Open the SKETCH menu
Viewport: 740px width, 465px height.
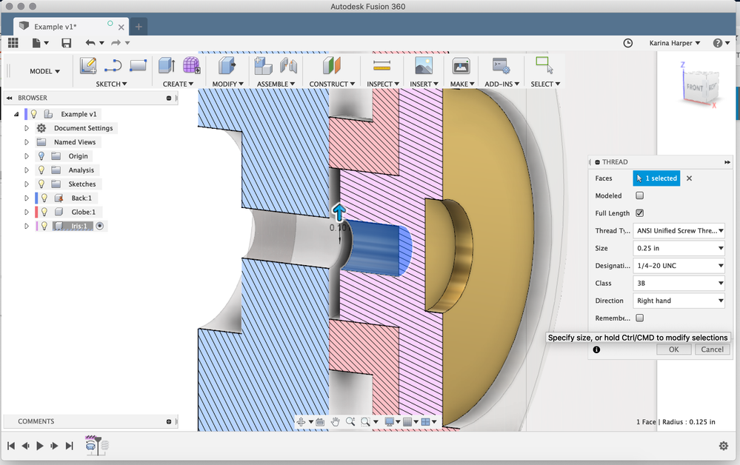click(x=111, y=84)
